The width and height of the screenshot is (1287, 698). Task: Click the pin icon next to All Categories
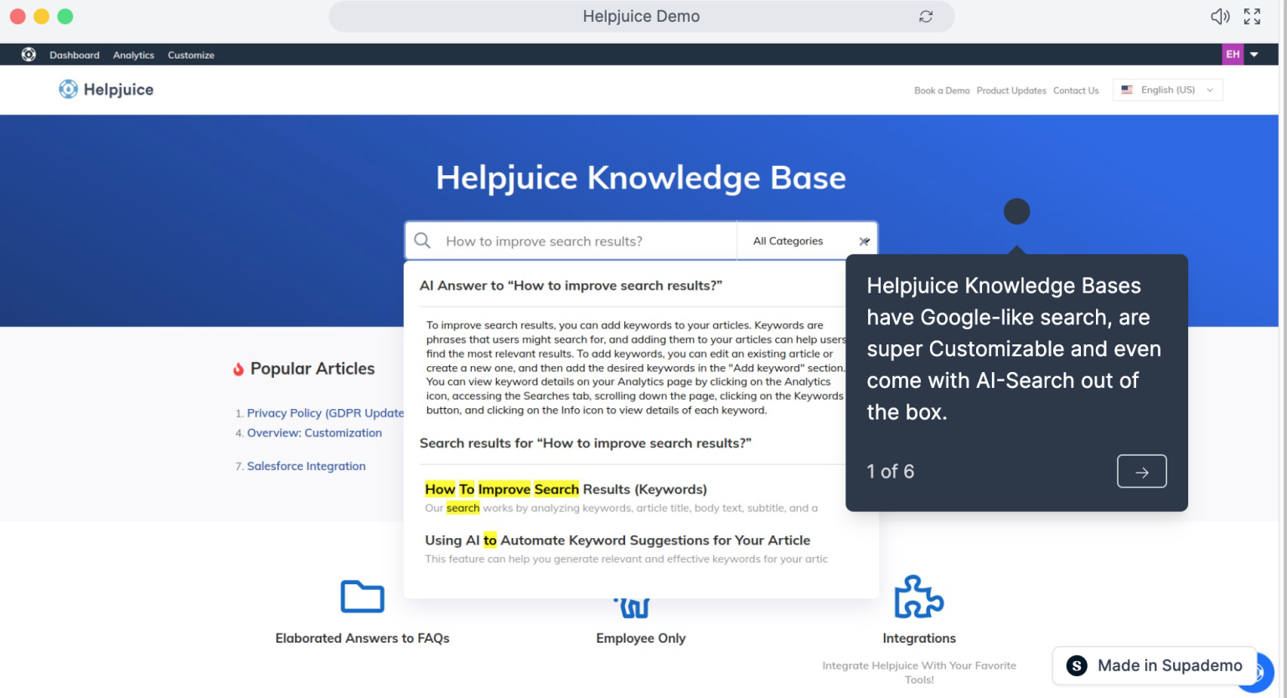click(865, 240)
